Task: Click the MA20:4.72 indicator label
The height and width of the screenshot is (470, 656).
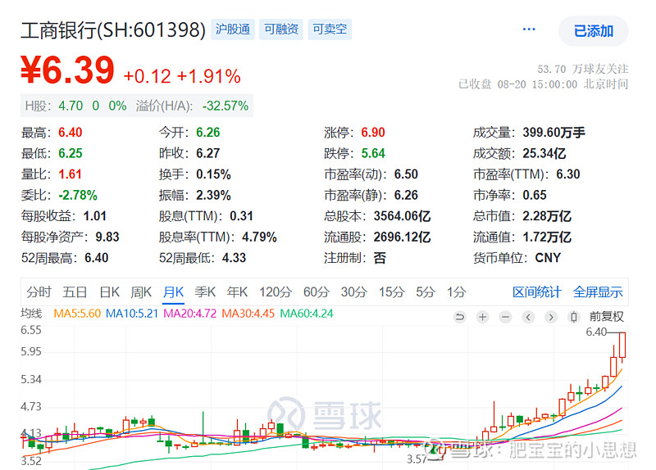Action: point(190,314)
